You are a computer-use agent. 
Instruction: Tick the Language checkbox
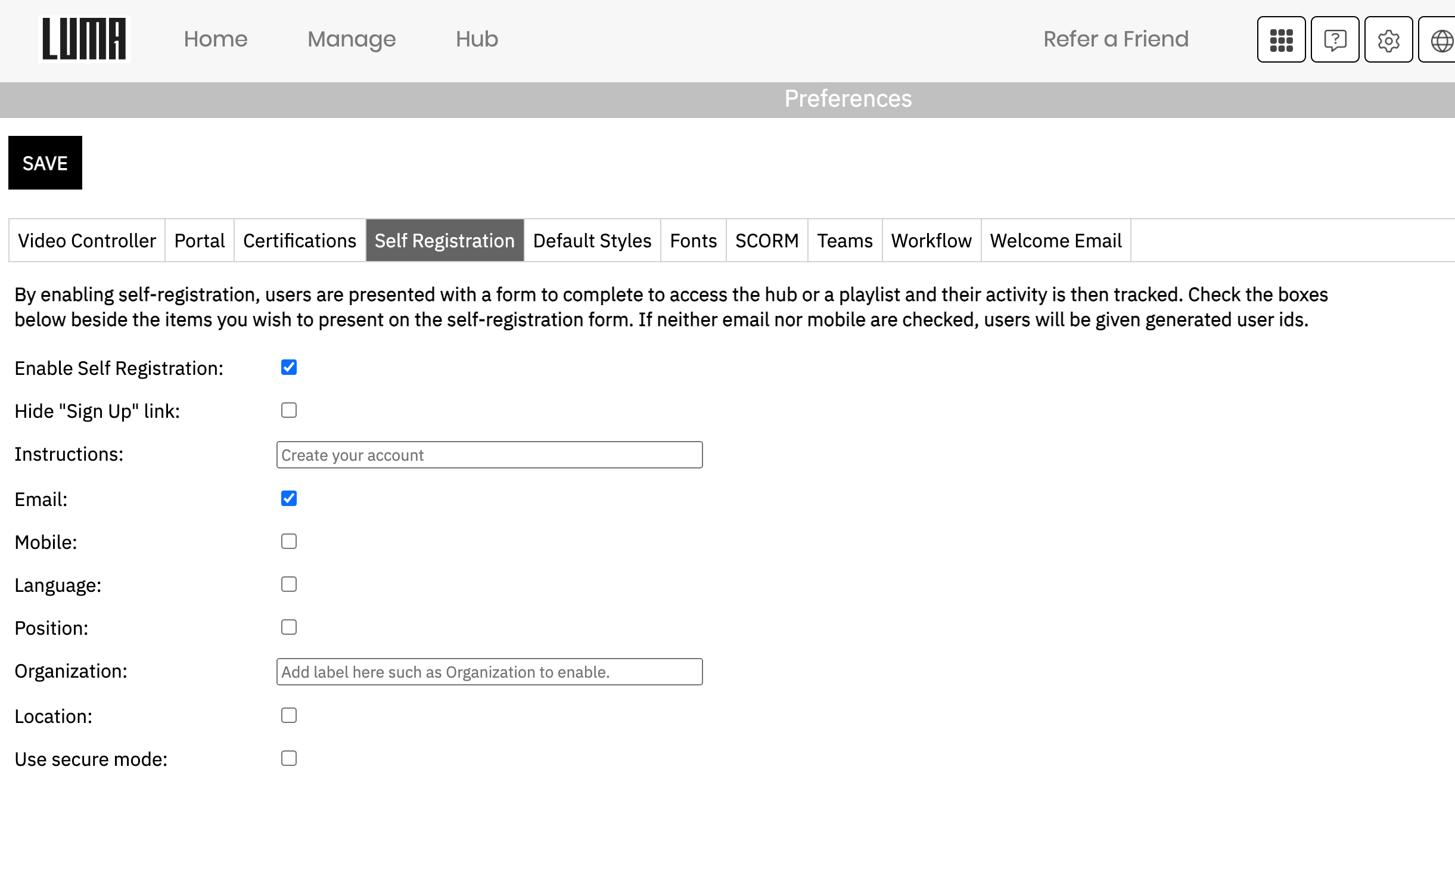click(289, 585)
